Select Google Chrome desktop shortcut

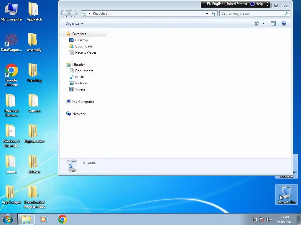11,75
